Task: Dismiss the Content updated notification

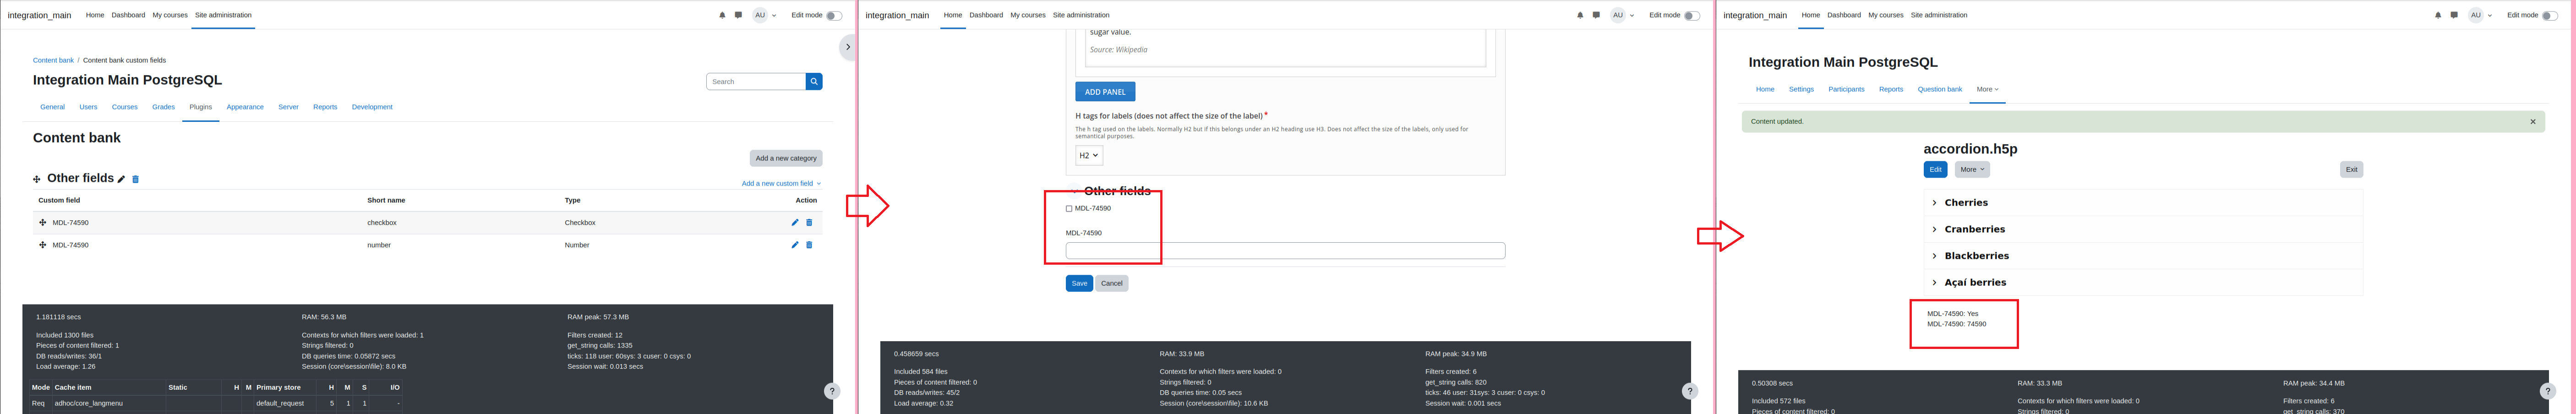Action: (2533, 122)
